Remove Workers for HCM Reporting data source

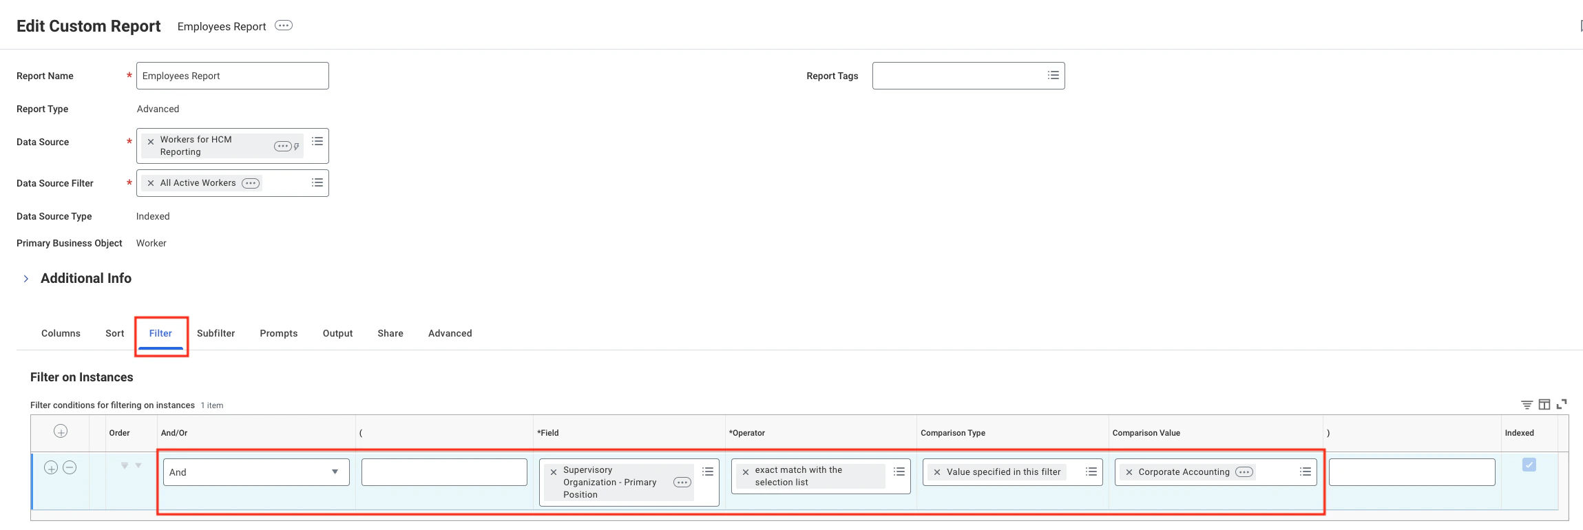click(151, 142)
